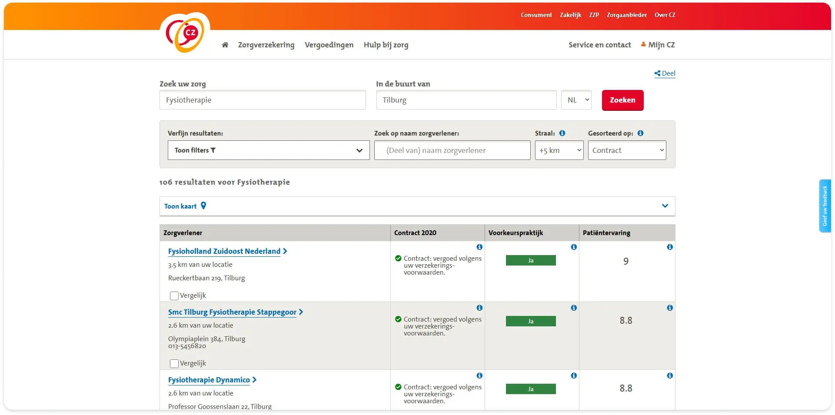
Task: Click phone number 013-5456820
Action: [x=187, y=346]
